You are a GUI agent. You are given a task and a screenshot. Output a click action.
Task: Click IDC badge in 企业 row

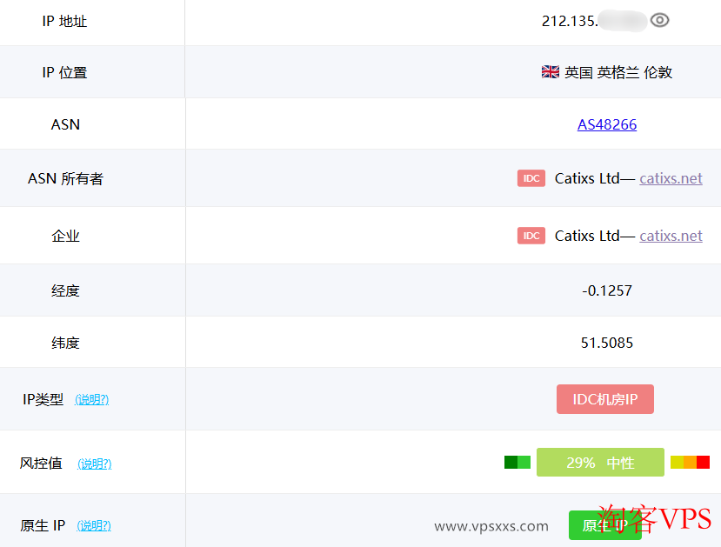[x=531, y=236]
